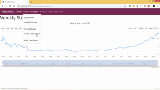Image resolution: width=160 pixels, height=90 pixels.
Task: Go to Home in navbar
Action: 19,12
